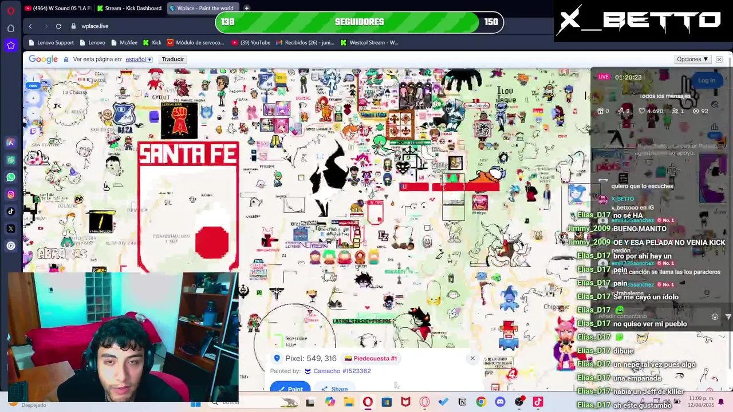Open McAfee bookmark

[x=124, y=42]
